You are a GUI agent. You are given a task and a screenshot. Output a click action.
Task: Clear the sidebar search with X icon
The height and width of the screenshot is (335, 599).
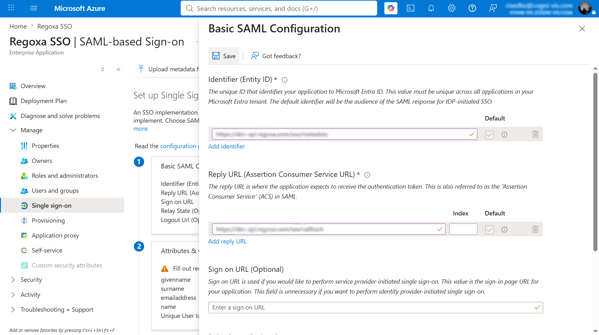click(x=103, y=69)
